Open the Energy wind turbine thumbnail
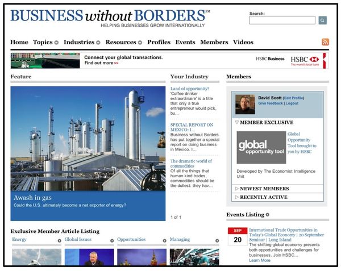 coord(37,257)
